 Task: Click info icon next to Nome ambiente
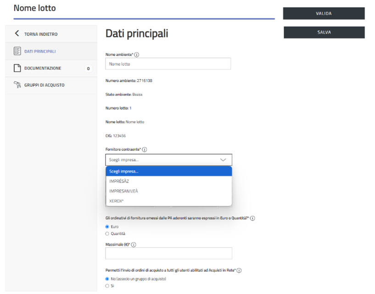pyautogui.click(x=137, y=55)
